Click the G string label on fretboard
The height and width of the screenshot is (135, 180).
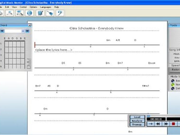(x=17, y=38)
